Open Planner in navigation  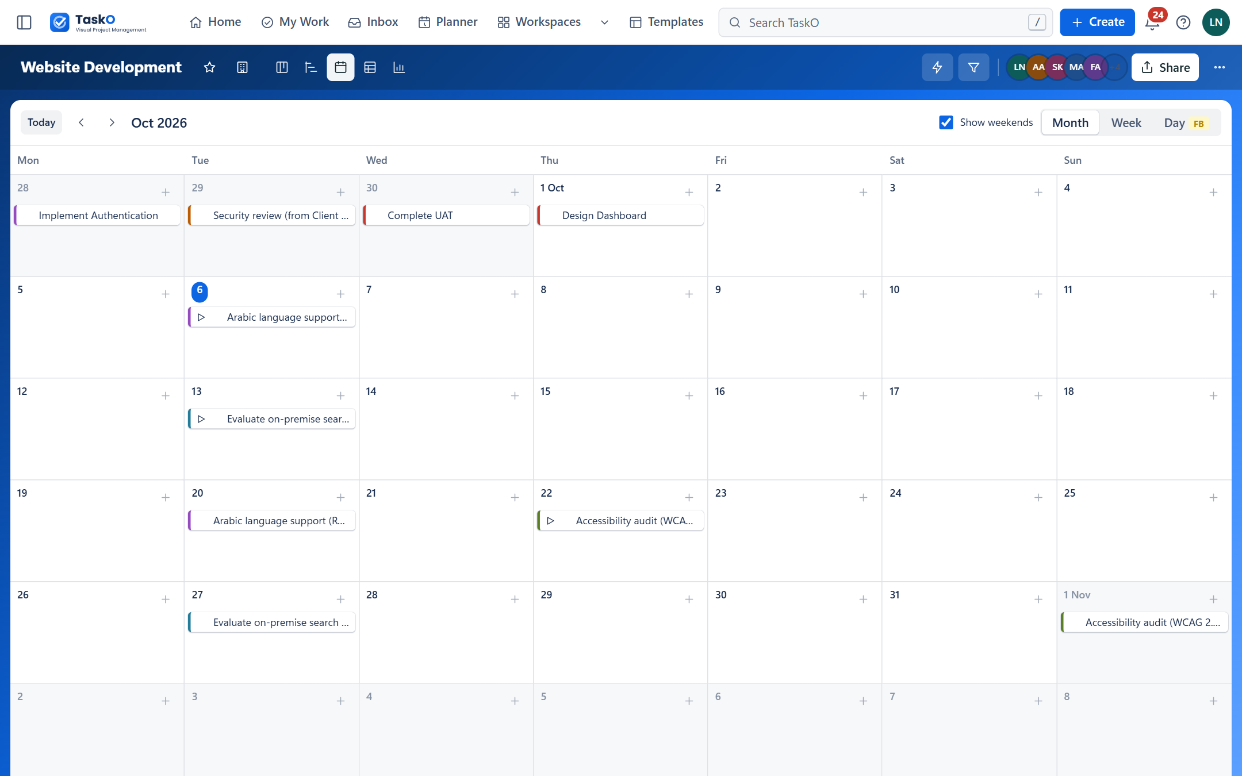tap(448, 22)
